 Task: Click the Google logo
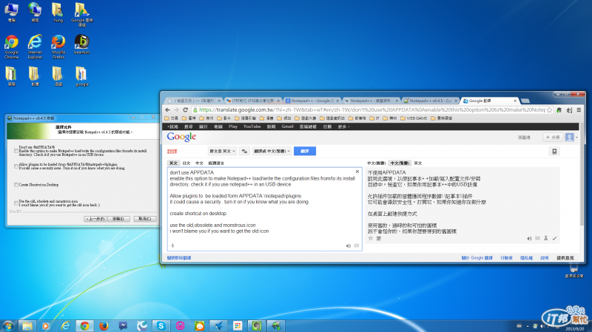(181, 137)
